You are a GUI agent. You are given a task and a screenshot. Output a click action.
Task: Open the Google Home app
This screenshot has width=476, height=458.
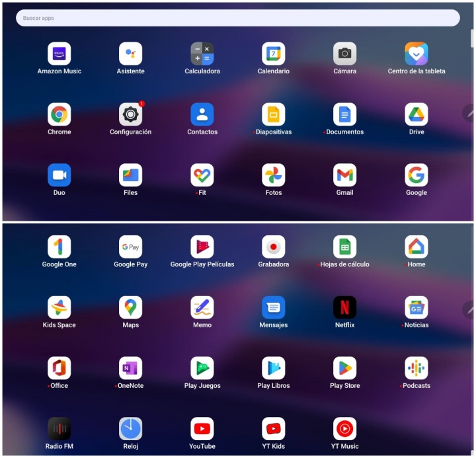[416, 247]
